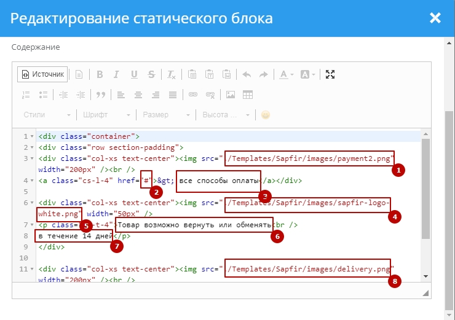Collapse the code fold on line 1
This screenshot has height=320, width=455.
(32, 136)
